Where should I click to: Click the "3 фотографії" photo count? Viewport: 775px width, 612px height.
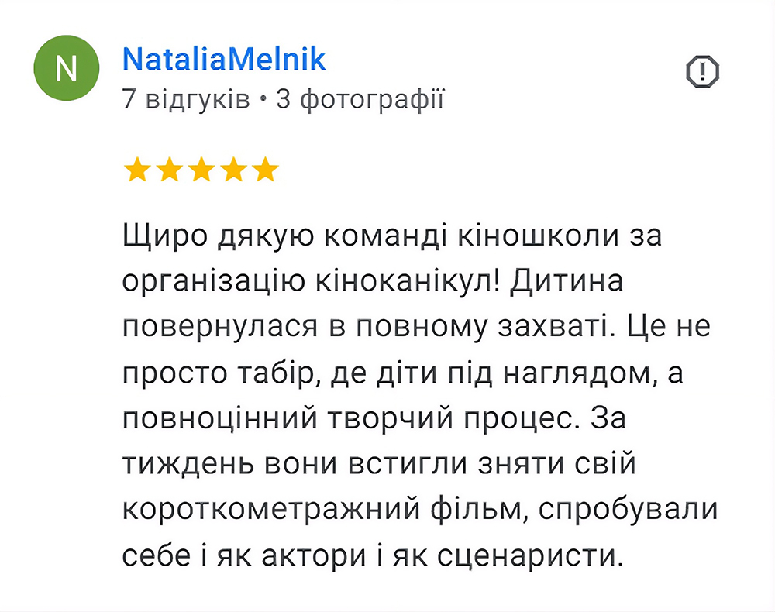point(360,99)
